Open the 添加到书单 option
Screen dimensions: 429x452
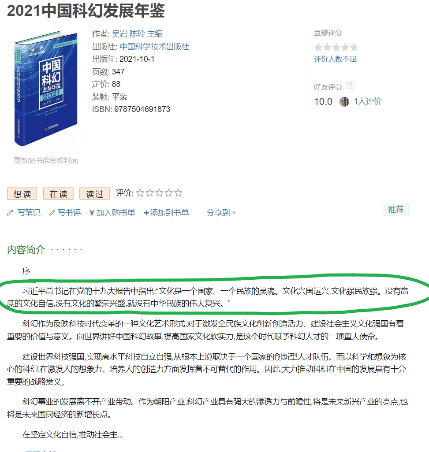pyautogui.click(x=166, y=213)
